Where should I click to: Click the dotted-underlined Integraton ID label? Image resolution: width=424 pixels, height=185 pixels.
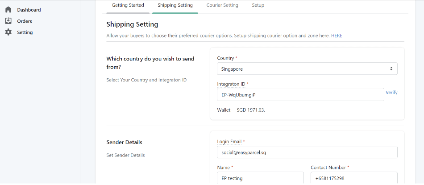pos(231,84)
